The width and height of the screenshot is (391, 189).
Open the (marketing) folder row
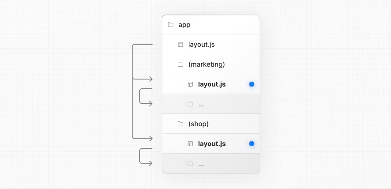click(211, 64)
